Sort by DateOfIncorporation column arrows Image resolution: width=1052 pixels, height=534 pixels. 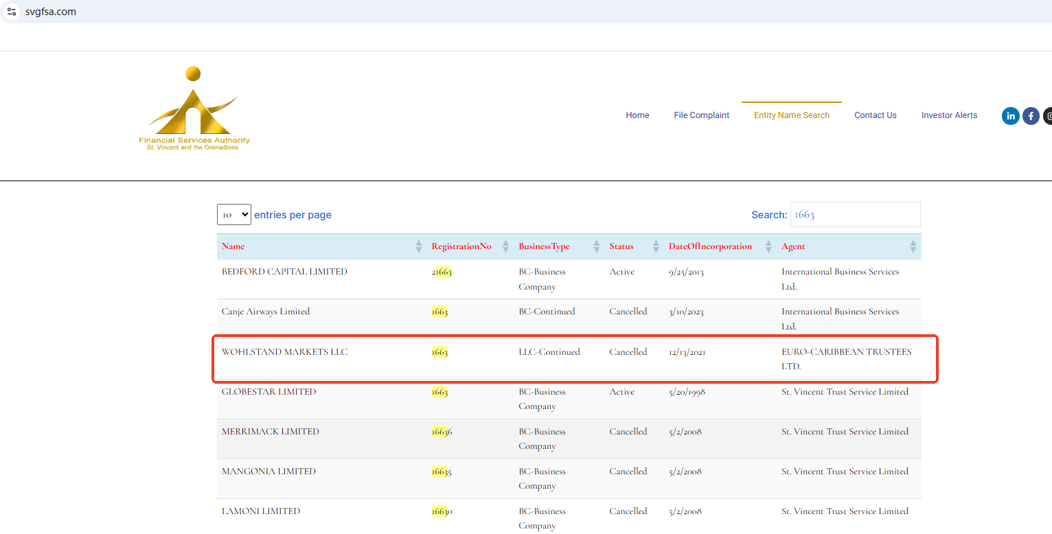click(769, 246)
